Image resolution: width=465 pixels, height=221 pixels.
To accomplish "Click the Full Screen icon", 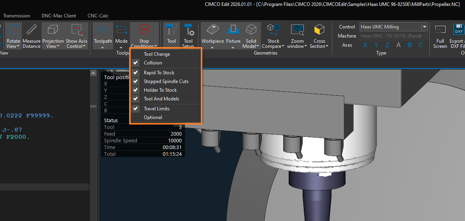I will tap(440, 30).
